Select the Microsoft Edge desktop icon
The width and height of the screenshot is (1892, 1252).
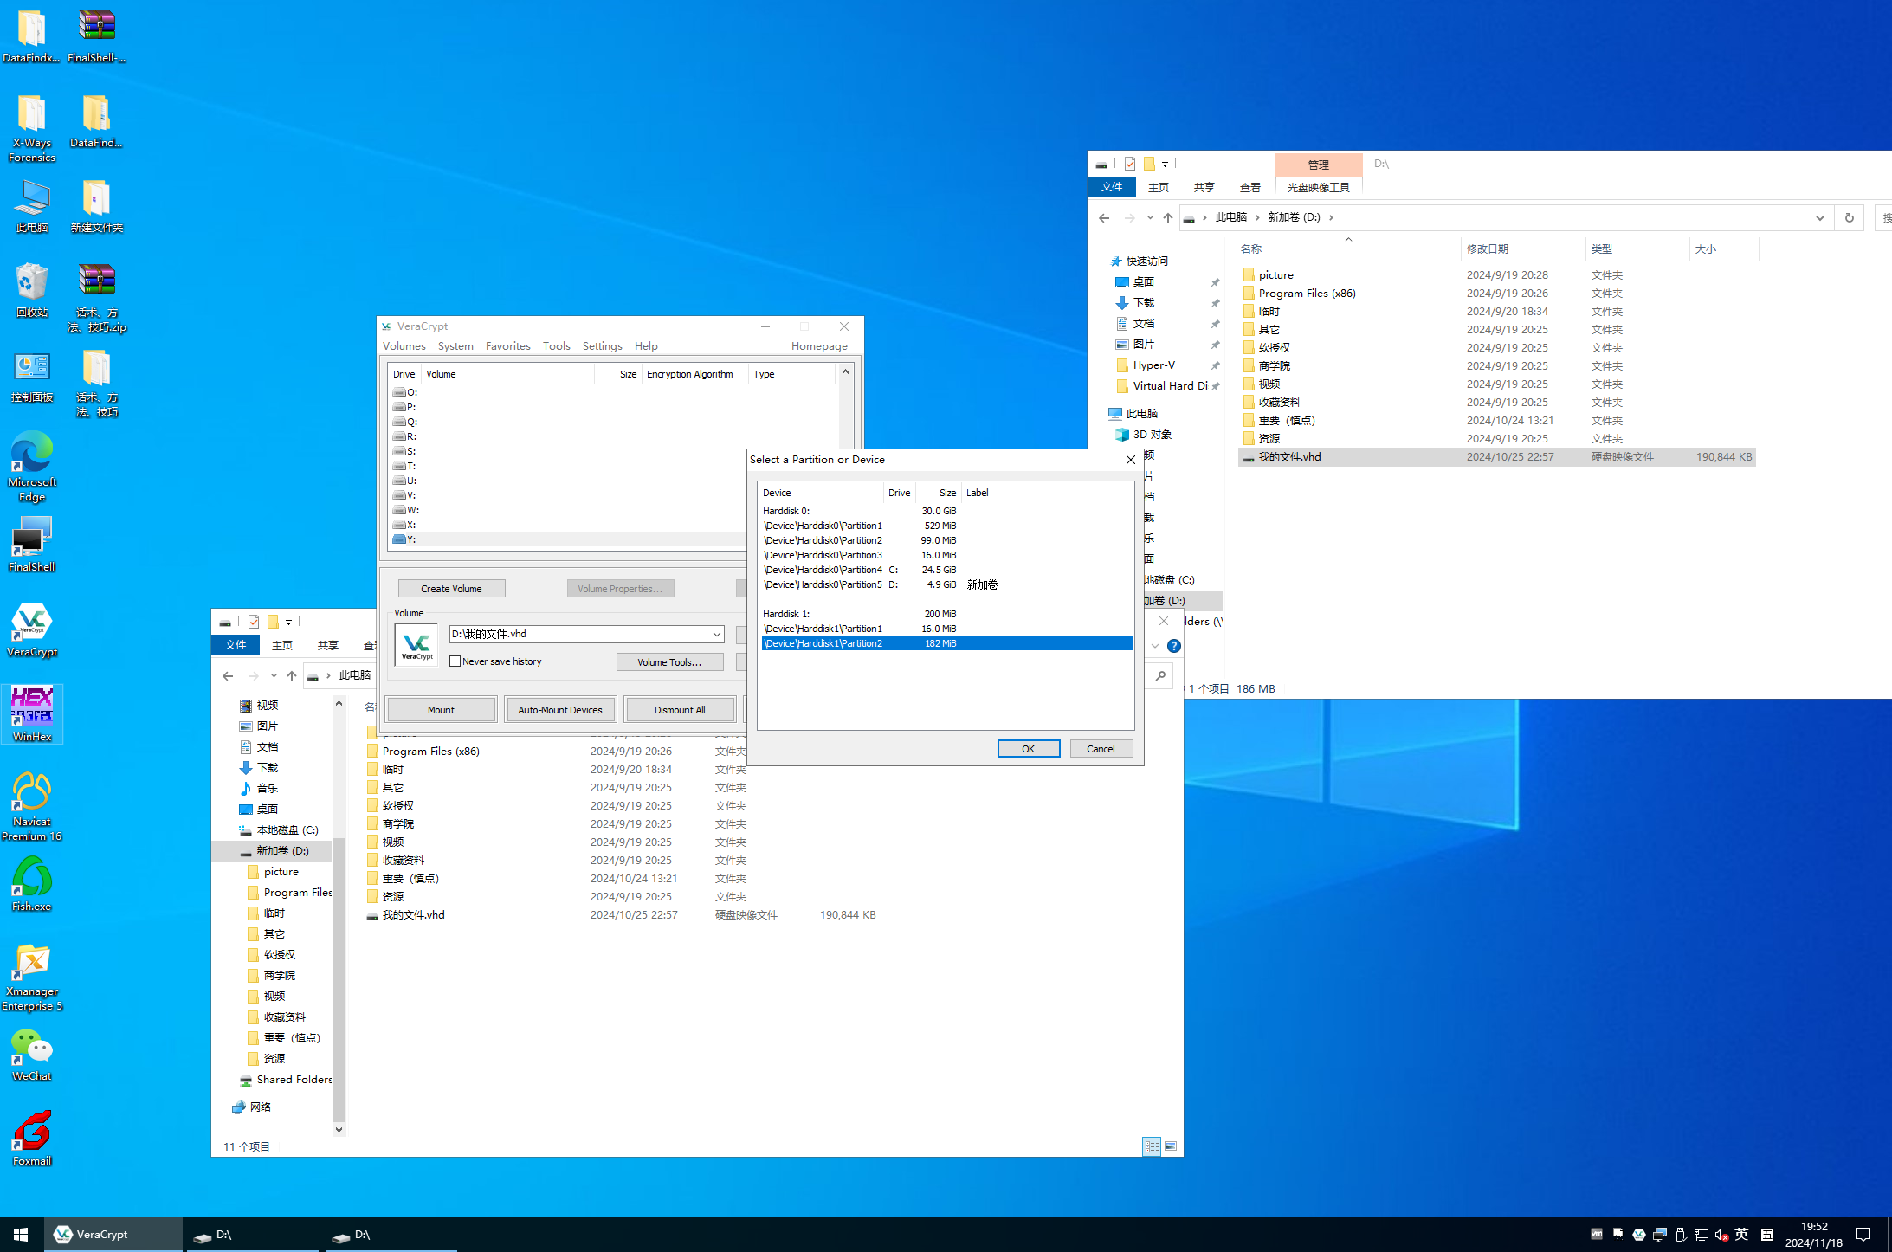pos(32,468)
